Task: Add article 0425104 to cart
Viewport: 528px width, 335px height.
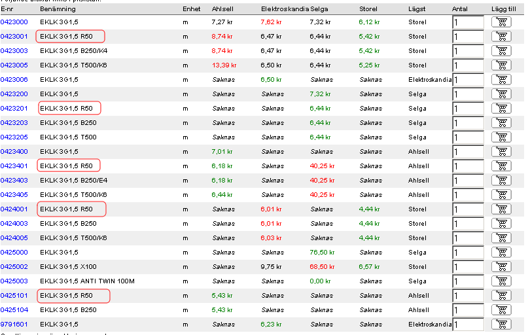Action: [501, 310]
